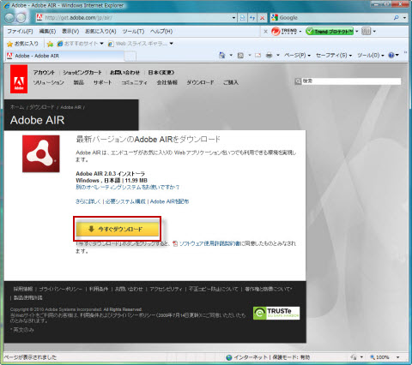
Task: Open the 表示(V) menu
Action: [70, 32]
